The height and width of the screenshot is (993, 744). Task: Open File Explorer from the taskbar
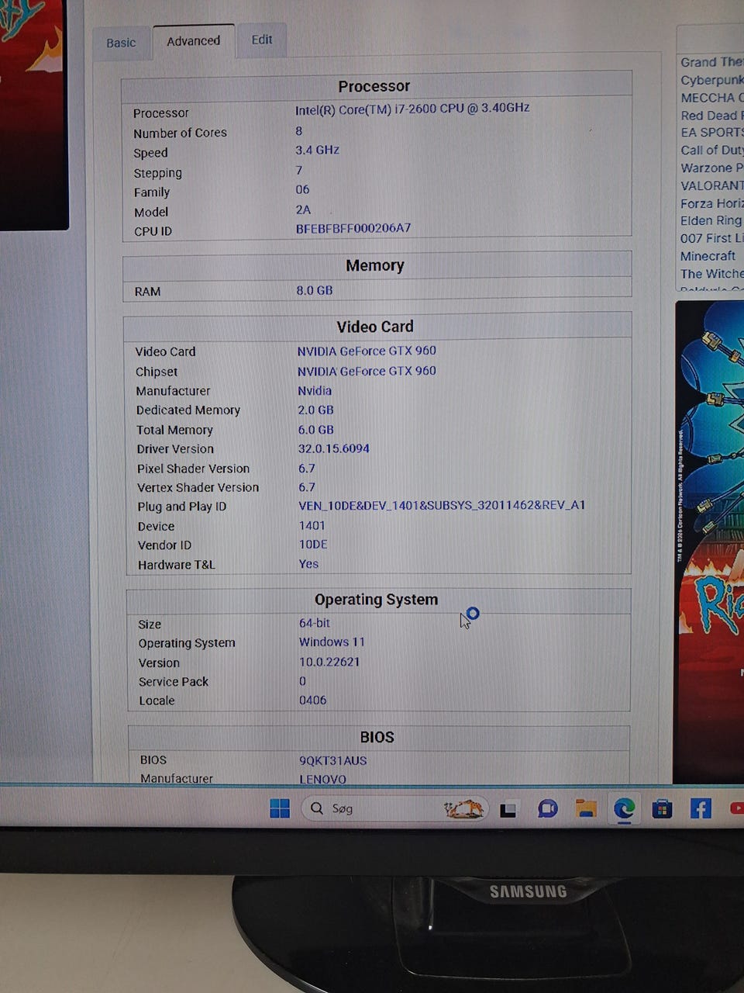[586, 809]
